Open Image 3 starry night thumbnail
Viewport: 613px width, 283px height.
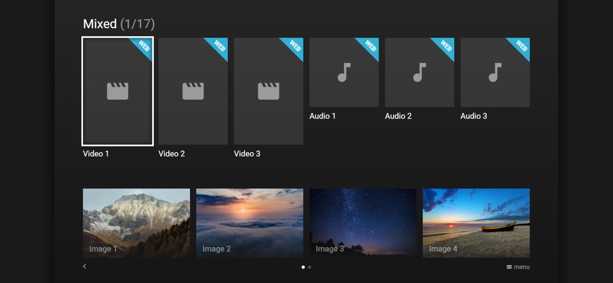363,223
